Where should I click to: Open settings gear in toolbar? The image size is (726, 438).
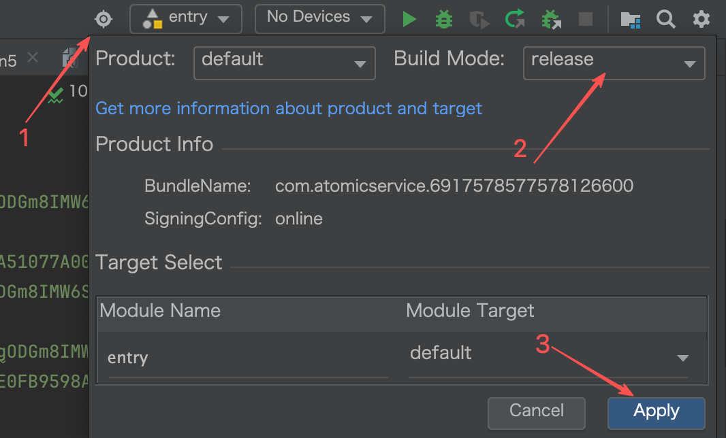pos(701,19)
